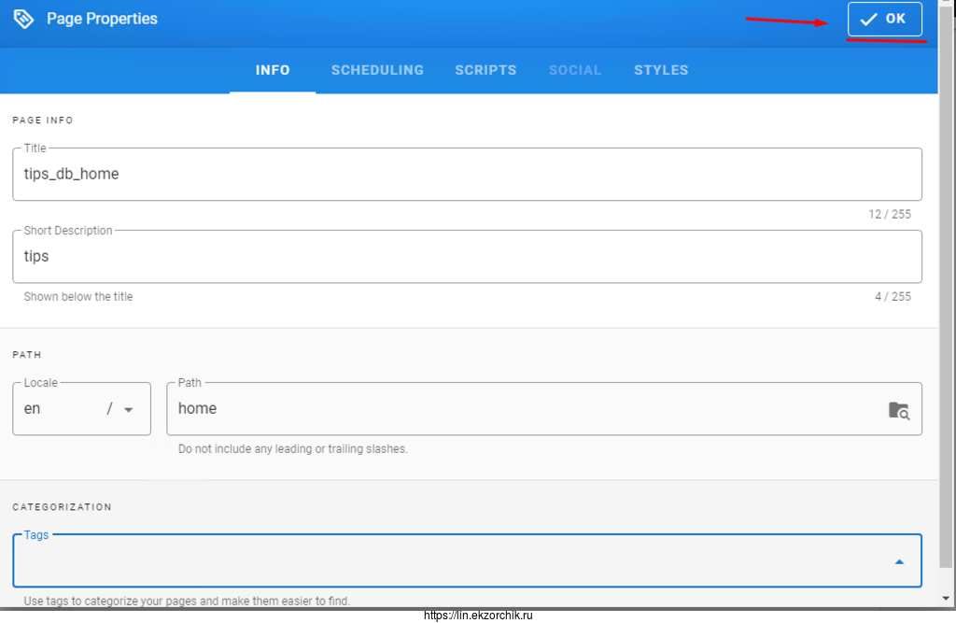Go to the Info tab
This screenshot has height=623, width=956.
(273, 70)
